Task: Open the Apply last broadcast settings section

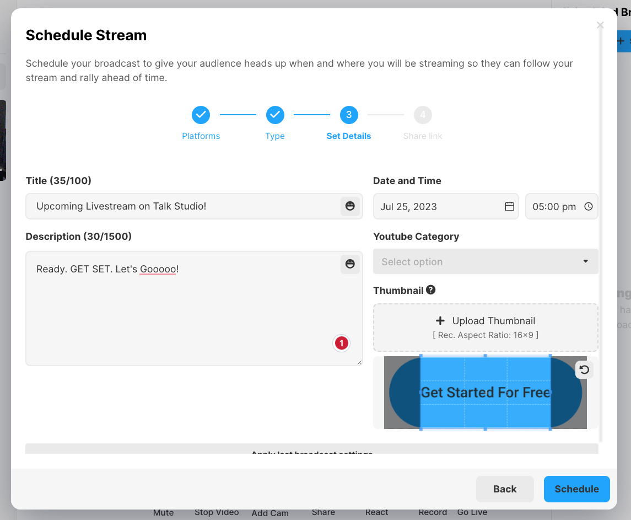Action: click(x=312, y=453)
